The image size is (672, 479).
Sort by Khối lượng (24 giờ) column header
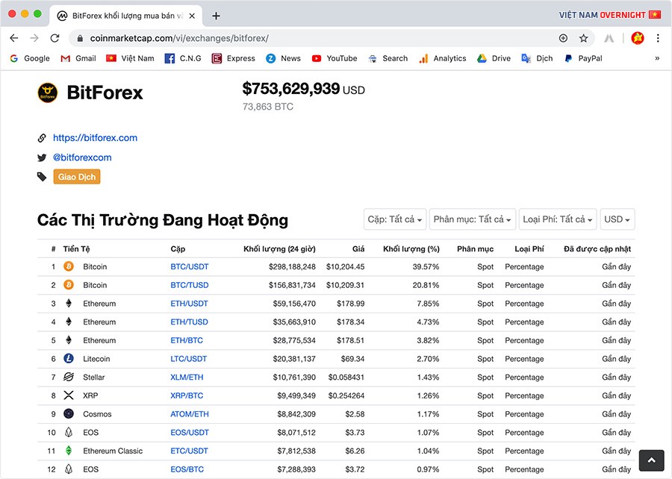279,248
